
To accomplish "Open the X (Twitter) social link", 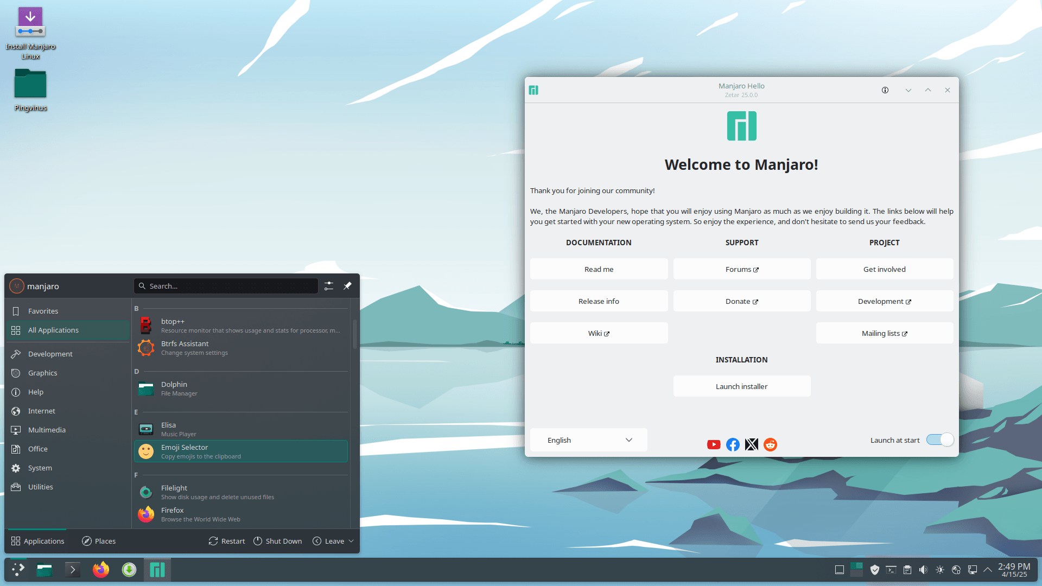I will (x=752, y=445).
